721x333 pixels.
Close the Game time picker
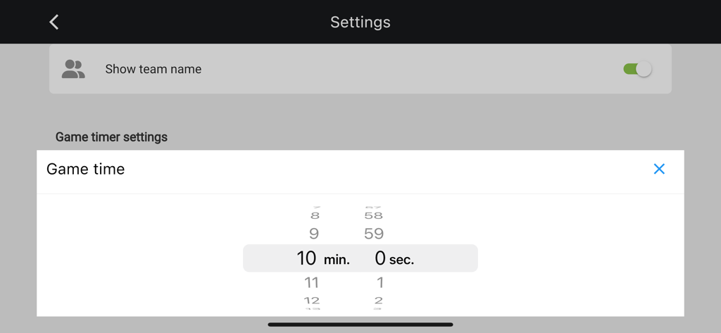click(x=659, y=169)
